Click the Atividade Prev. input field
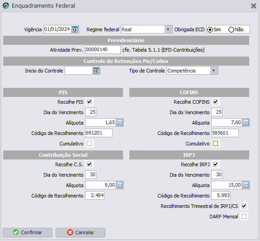The width and height of the screenshot is (260, 241). click(103, 50)
